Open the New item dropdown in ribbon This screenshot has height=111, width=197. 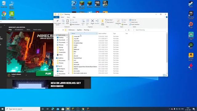pyautogui.click(x=109, y=20)
